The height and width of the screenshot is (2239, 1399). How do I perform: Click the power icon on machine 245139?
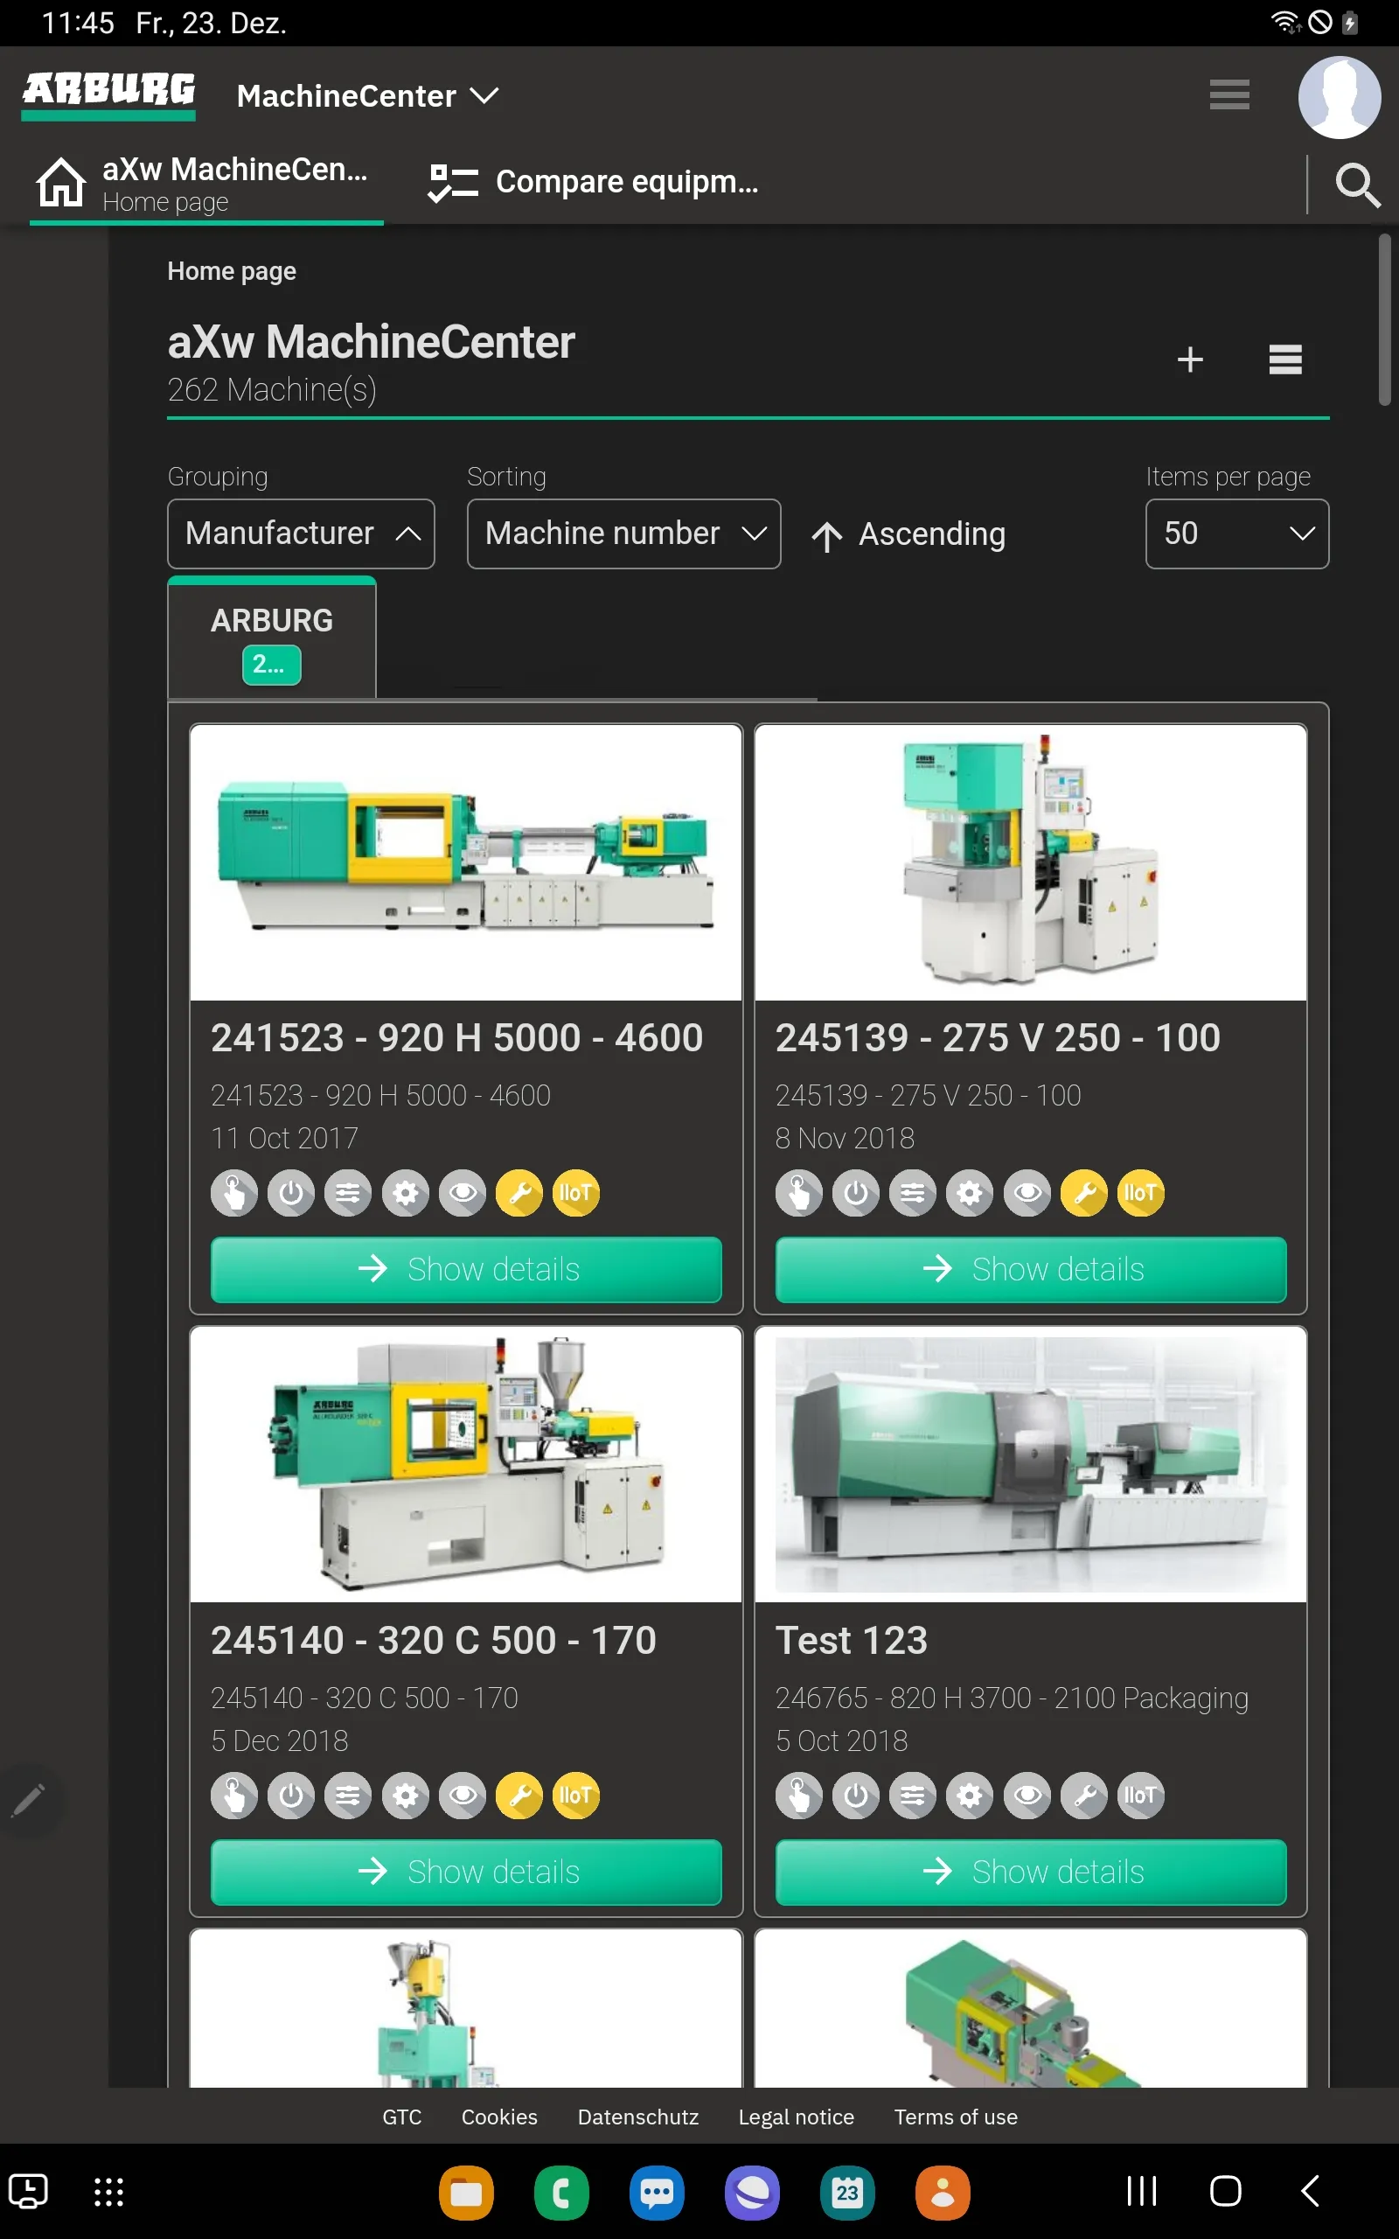click(856, 1193)
